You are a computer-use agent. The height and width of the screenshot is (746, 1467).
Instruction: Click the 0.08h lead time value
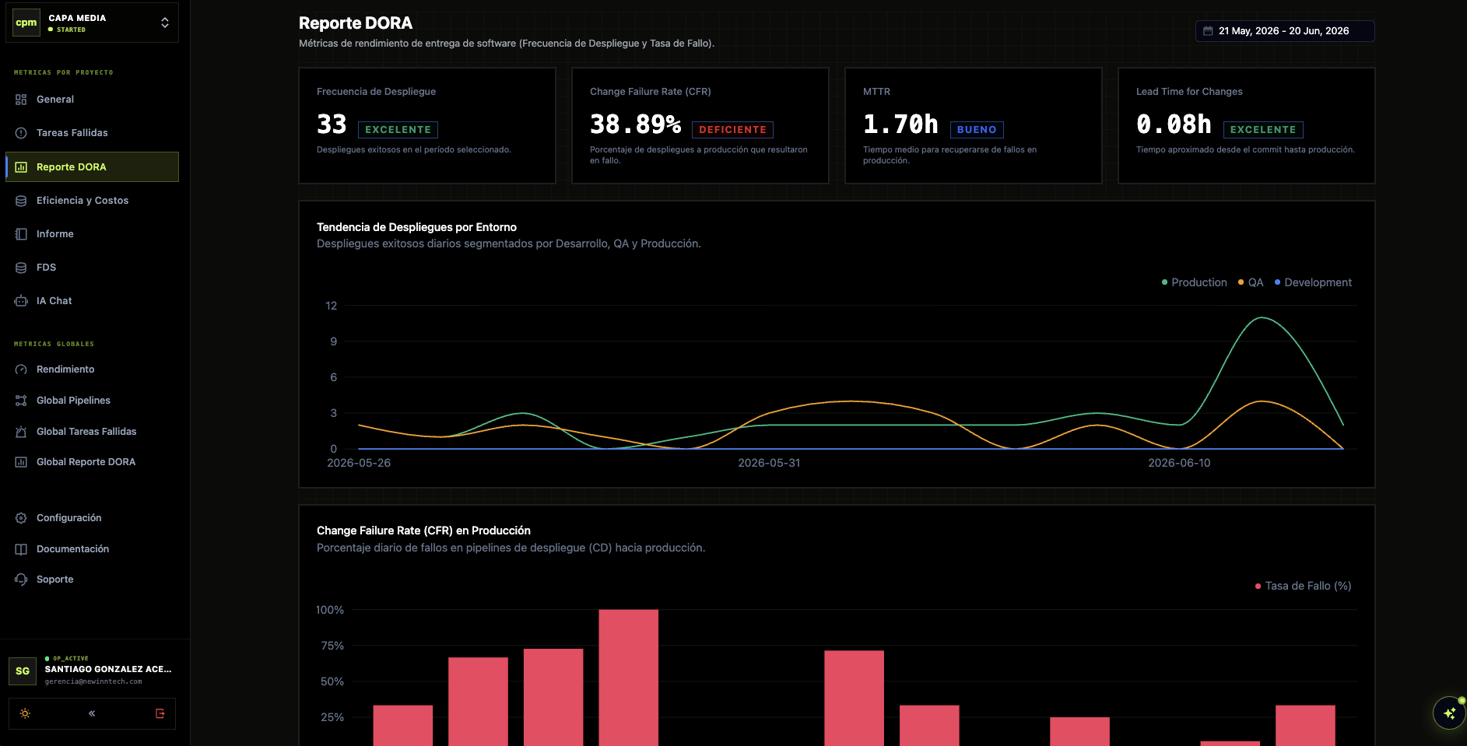click(1174, 124)
